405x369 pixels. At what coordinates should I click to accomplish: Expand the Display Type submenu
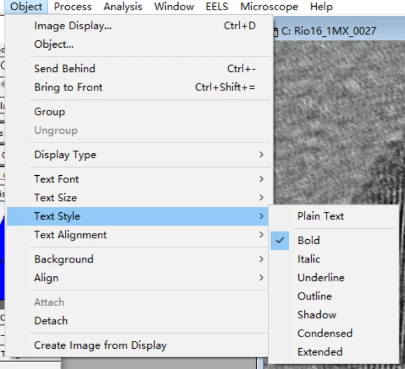(65, 155)
